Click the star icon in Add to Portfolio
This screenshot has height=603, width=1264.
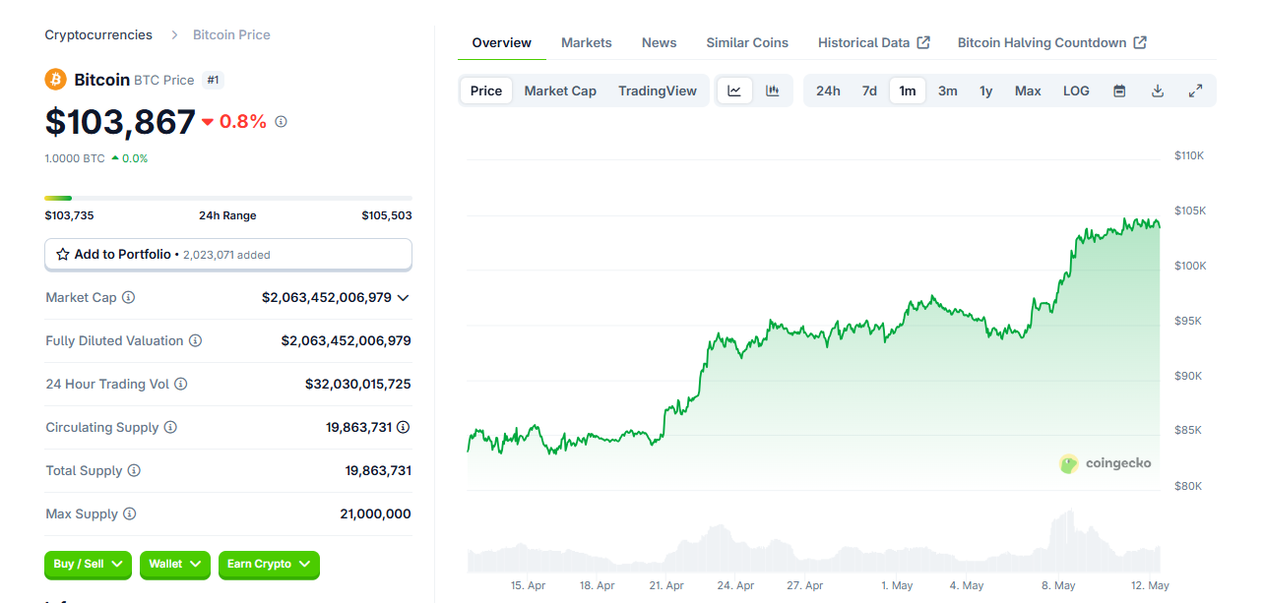63,254
